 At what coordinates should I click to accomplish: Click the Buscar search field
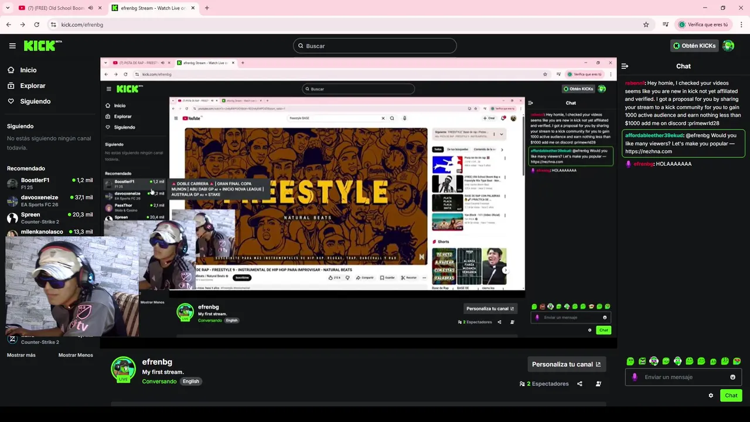(375, 46)
